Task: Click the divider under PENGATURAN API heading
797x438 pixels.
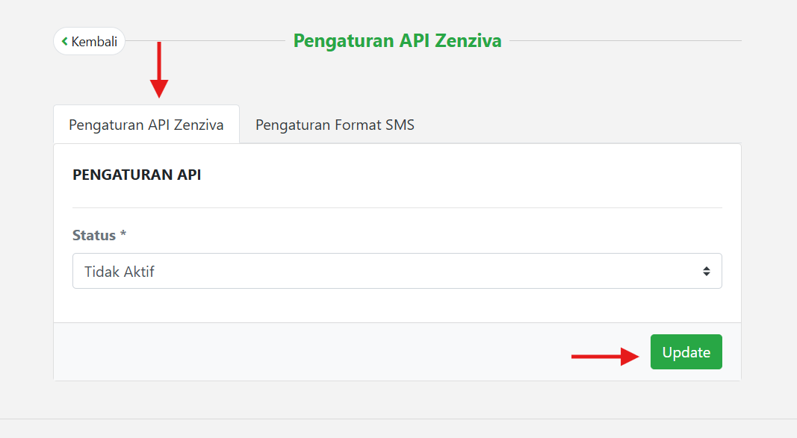Action: tap(397, 207)
